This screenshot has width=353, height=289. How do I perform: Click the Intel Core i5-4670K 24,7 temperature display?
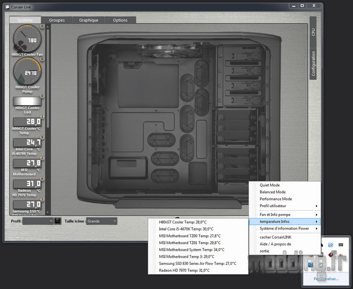27,142
